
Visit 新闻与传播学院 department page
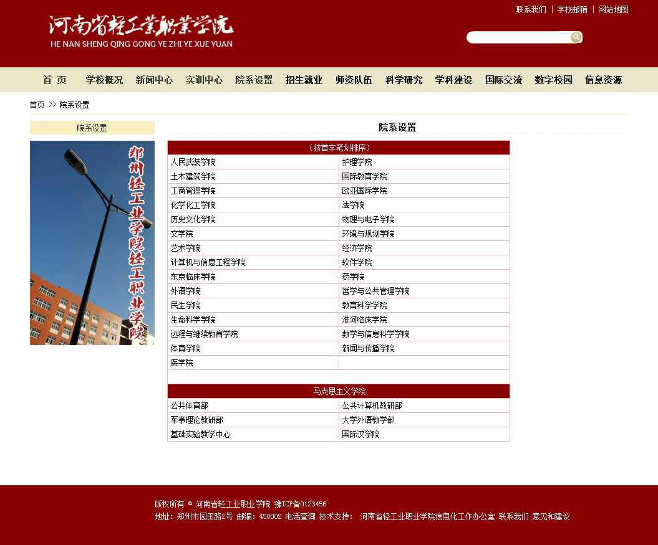click(368, 348)
